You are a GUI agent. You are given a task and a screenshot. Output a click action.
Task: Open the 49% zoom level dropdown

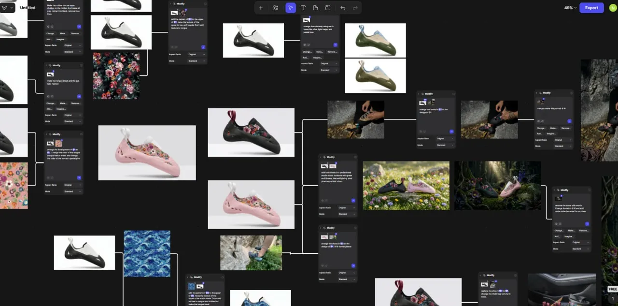pos(570,8)
